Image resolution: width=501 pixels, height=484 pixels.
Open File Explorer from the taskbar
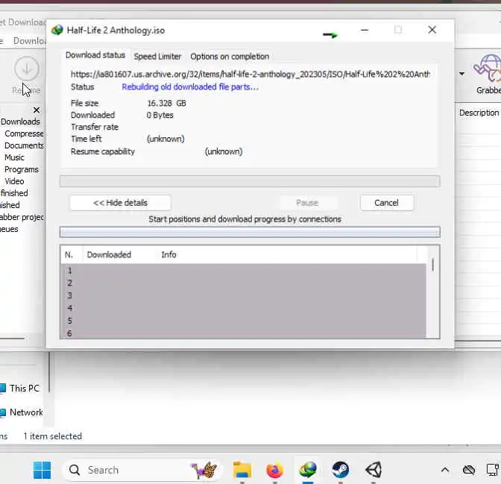click(242, 470)
